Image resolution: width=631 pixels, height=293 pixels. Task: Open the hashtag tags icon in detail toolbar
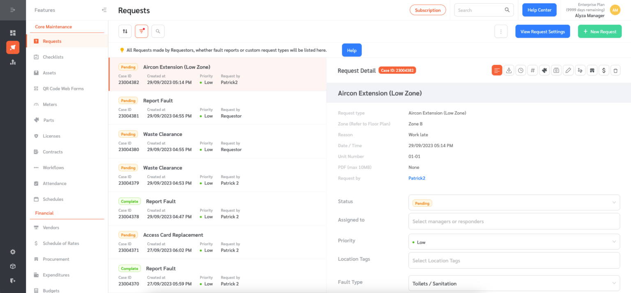(x=532, y=70)
